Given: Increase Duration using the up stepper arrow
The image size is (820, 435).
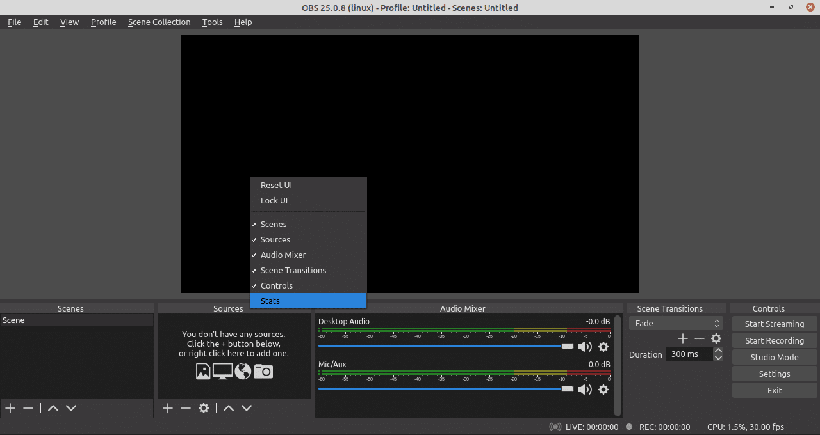Looking at the screenshot, I should pyautogui.click(x=718, y=351).
